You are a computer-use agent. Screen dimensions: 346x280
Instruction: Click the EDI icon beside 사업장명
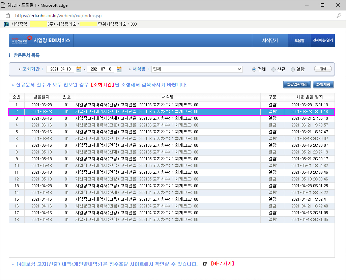pyautogui.click(x=6, y=24)
